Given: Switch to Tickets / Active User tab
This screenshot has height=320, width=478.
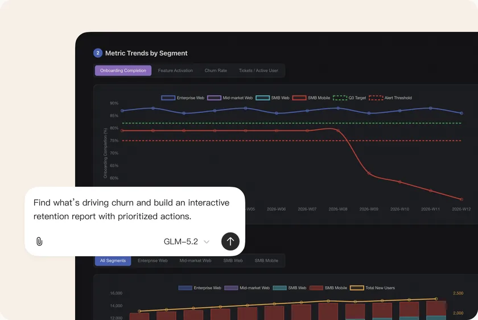Looking at the screenshot, I should (258, 71).
